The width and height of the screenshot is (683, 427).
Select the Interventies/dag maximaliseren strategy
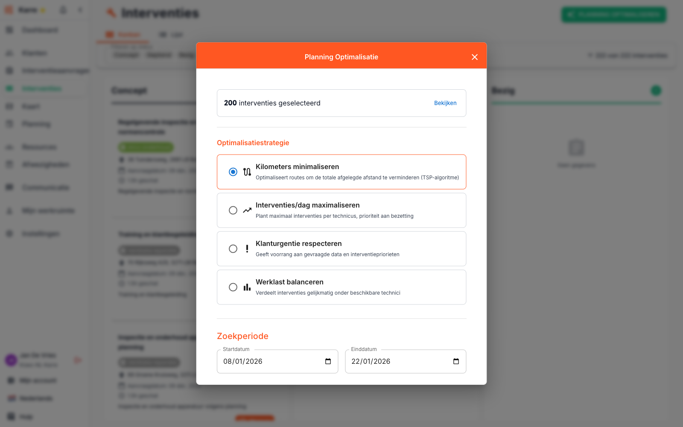[233, 210]
